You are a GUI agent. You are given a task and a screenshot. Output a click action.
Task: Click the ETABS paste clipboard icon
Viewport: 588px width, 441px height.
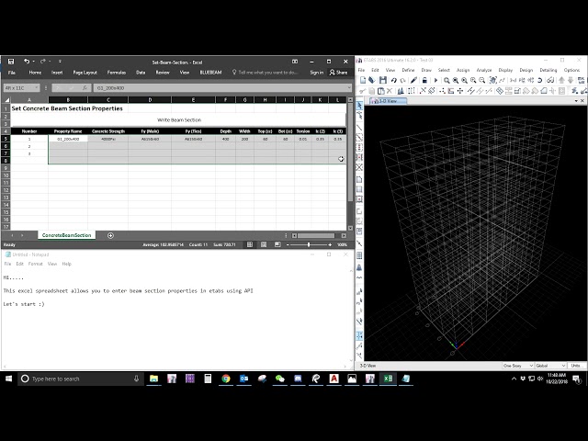(380, 91)
